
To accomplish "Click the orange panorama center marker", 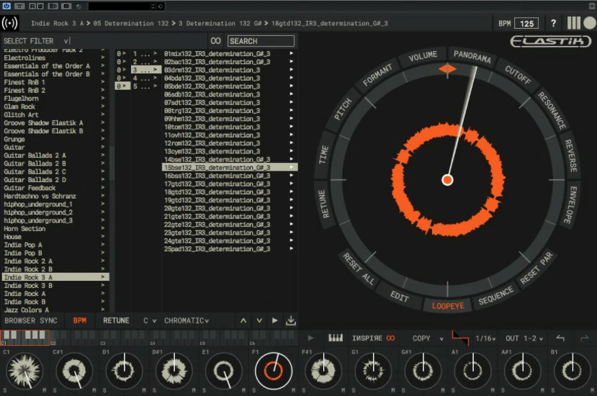I will pos(447,69).
